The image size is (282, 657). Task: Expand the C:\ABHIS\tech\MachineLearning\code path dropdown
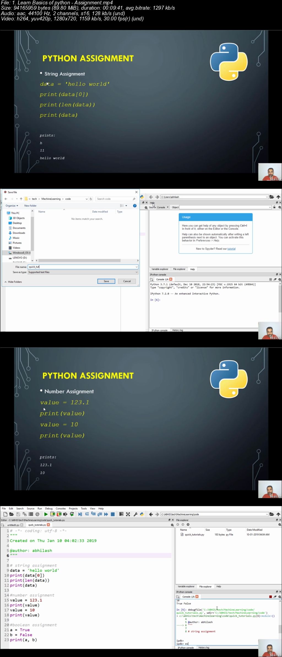coord(267,514)
